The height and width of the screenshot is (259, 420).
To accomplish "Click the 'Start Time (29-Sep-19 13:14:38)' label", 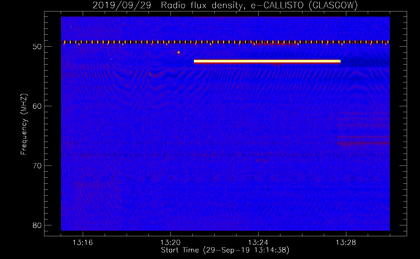I will pyautogui.click(x=225, y=250).
